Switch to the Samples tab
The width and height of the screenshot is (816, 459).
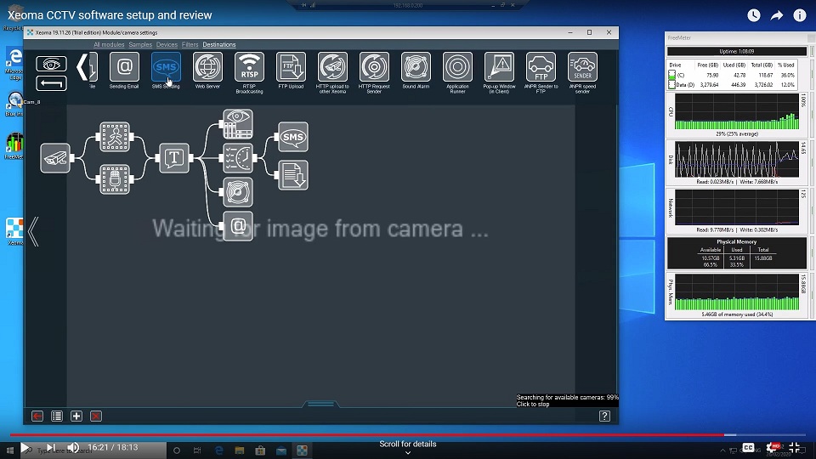point(140,45)
